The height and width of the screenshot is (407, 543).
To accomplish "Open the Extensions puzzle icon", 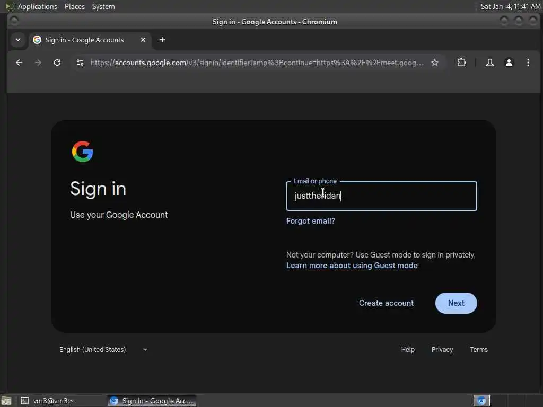I will click(x=462, y=63).
